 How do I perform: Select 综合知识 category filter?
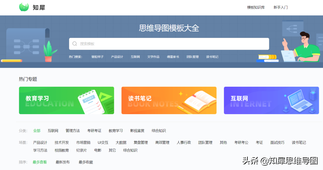[159, 131]
